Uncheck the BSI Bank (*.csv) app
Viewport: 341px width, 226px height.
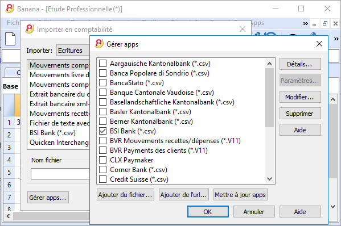pos(102,131)
